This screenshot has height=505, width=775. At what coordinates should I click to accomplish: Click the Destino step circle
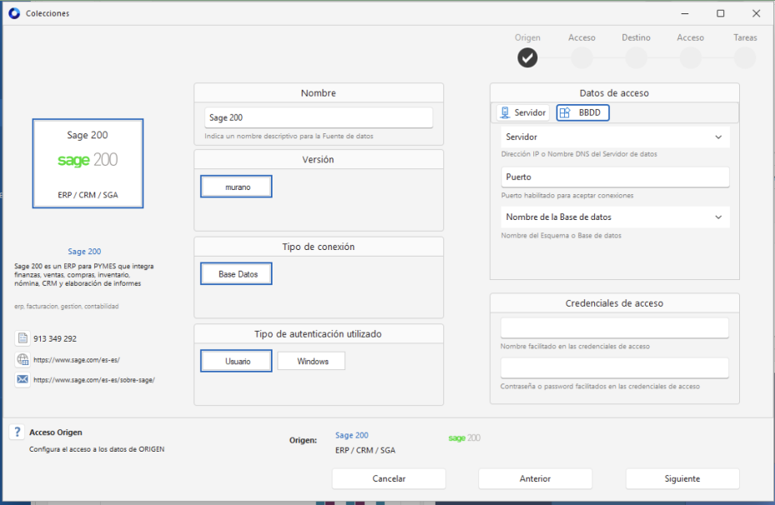click(x=636, y=57)
